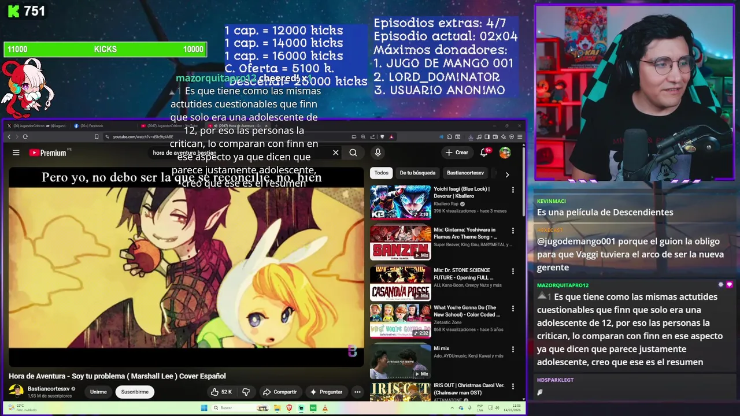
Task: Click the Kick 751 viewer counter
Action: 26,11
